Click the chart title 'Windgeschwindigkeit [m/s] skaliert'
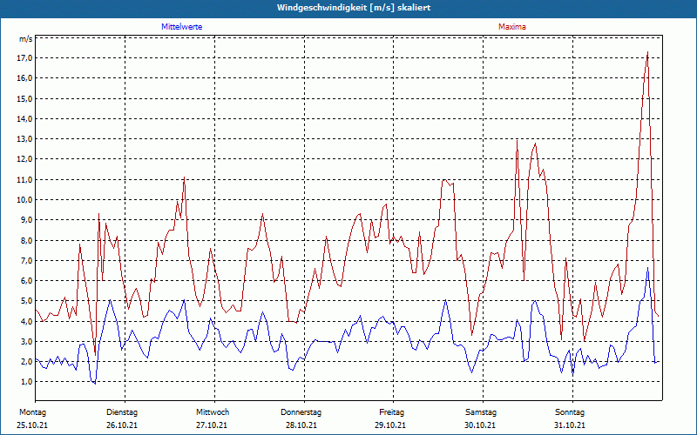Screen dimensions: 697x435 (x=354, y=8)
